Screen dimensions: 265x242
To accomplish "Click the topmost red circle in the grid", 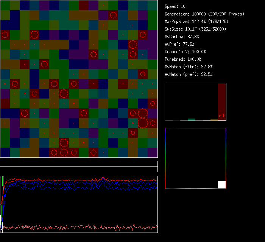I will click(x=113, y=15).
